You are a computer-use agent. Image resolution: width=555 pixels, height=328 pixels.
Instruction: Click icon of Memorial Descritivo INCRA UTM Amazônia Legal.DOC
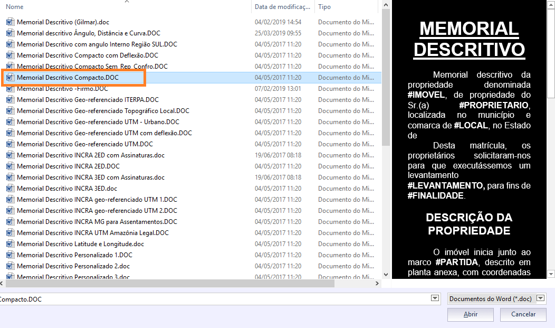10,233
